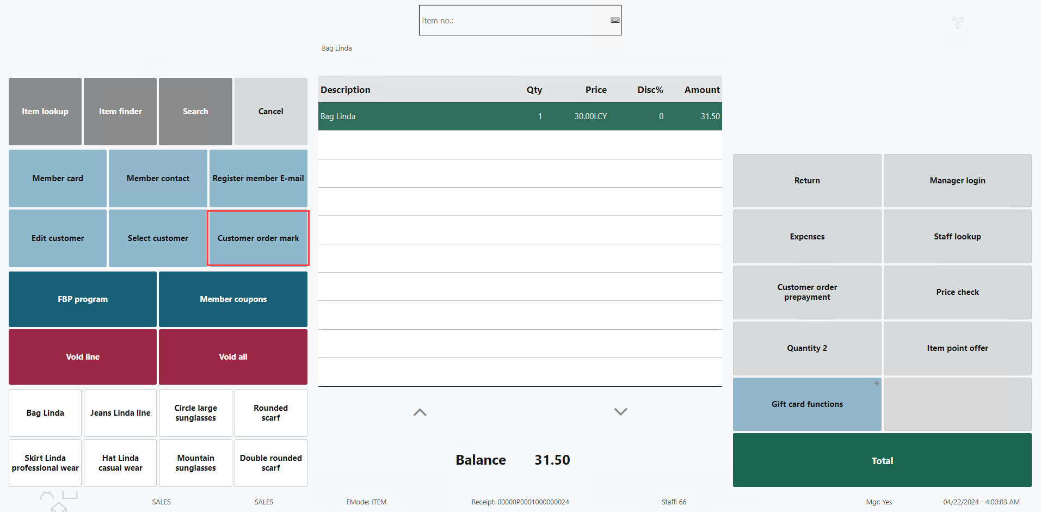Click the Customer order mark button
Screen dimensions: 1041x512
coord(258,238)
